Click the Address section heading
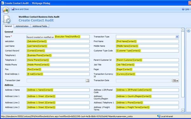 tap(9, 85)
